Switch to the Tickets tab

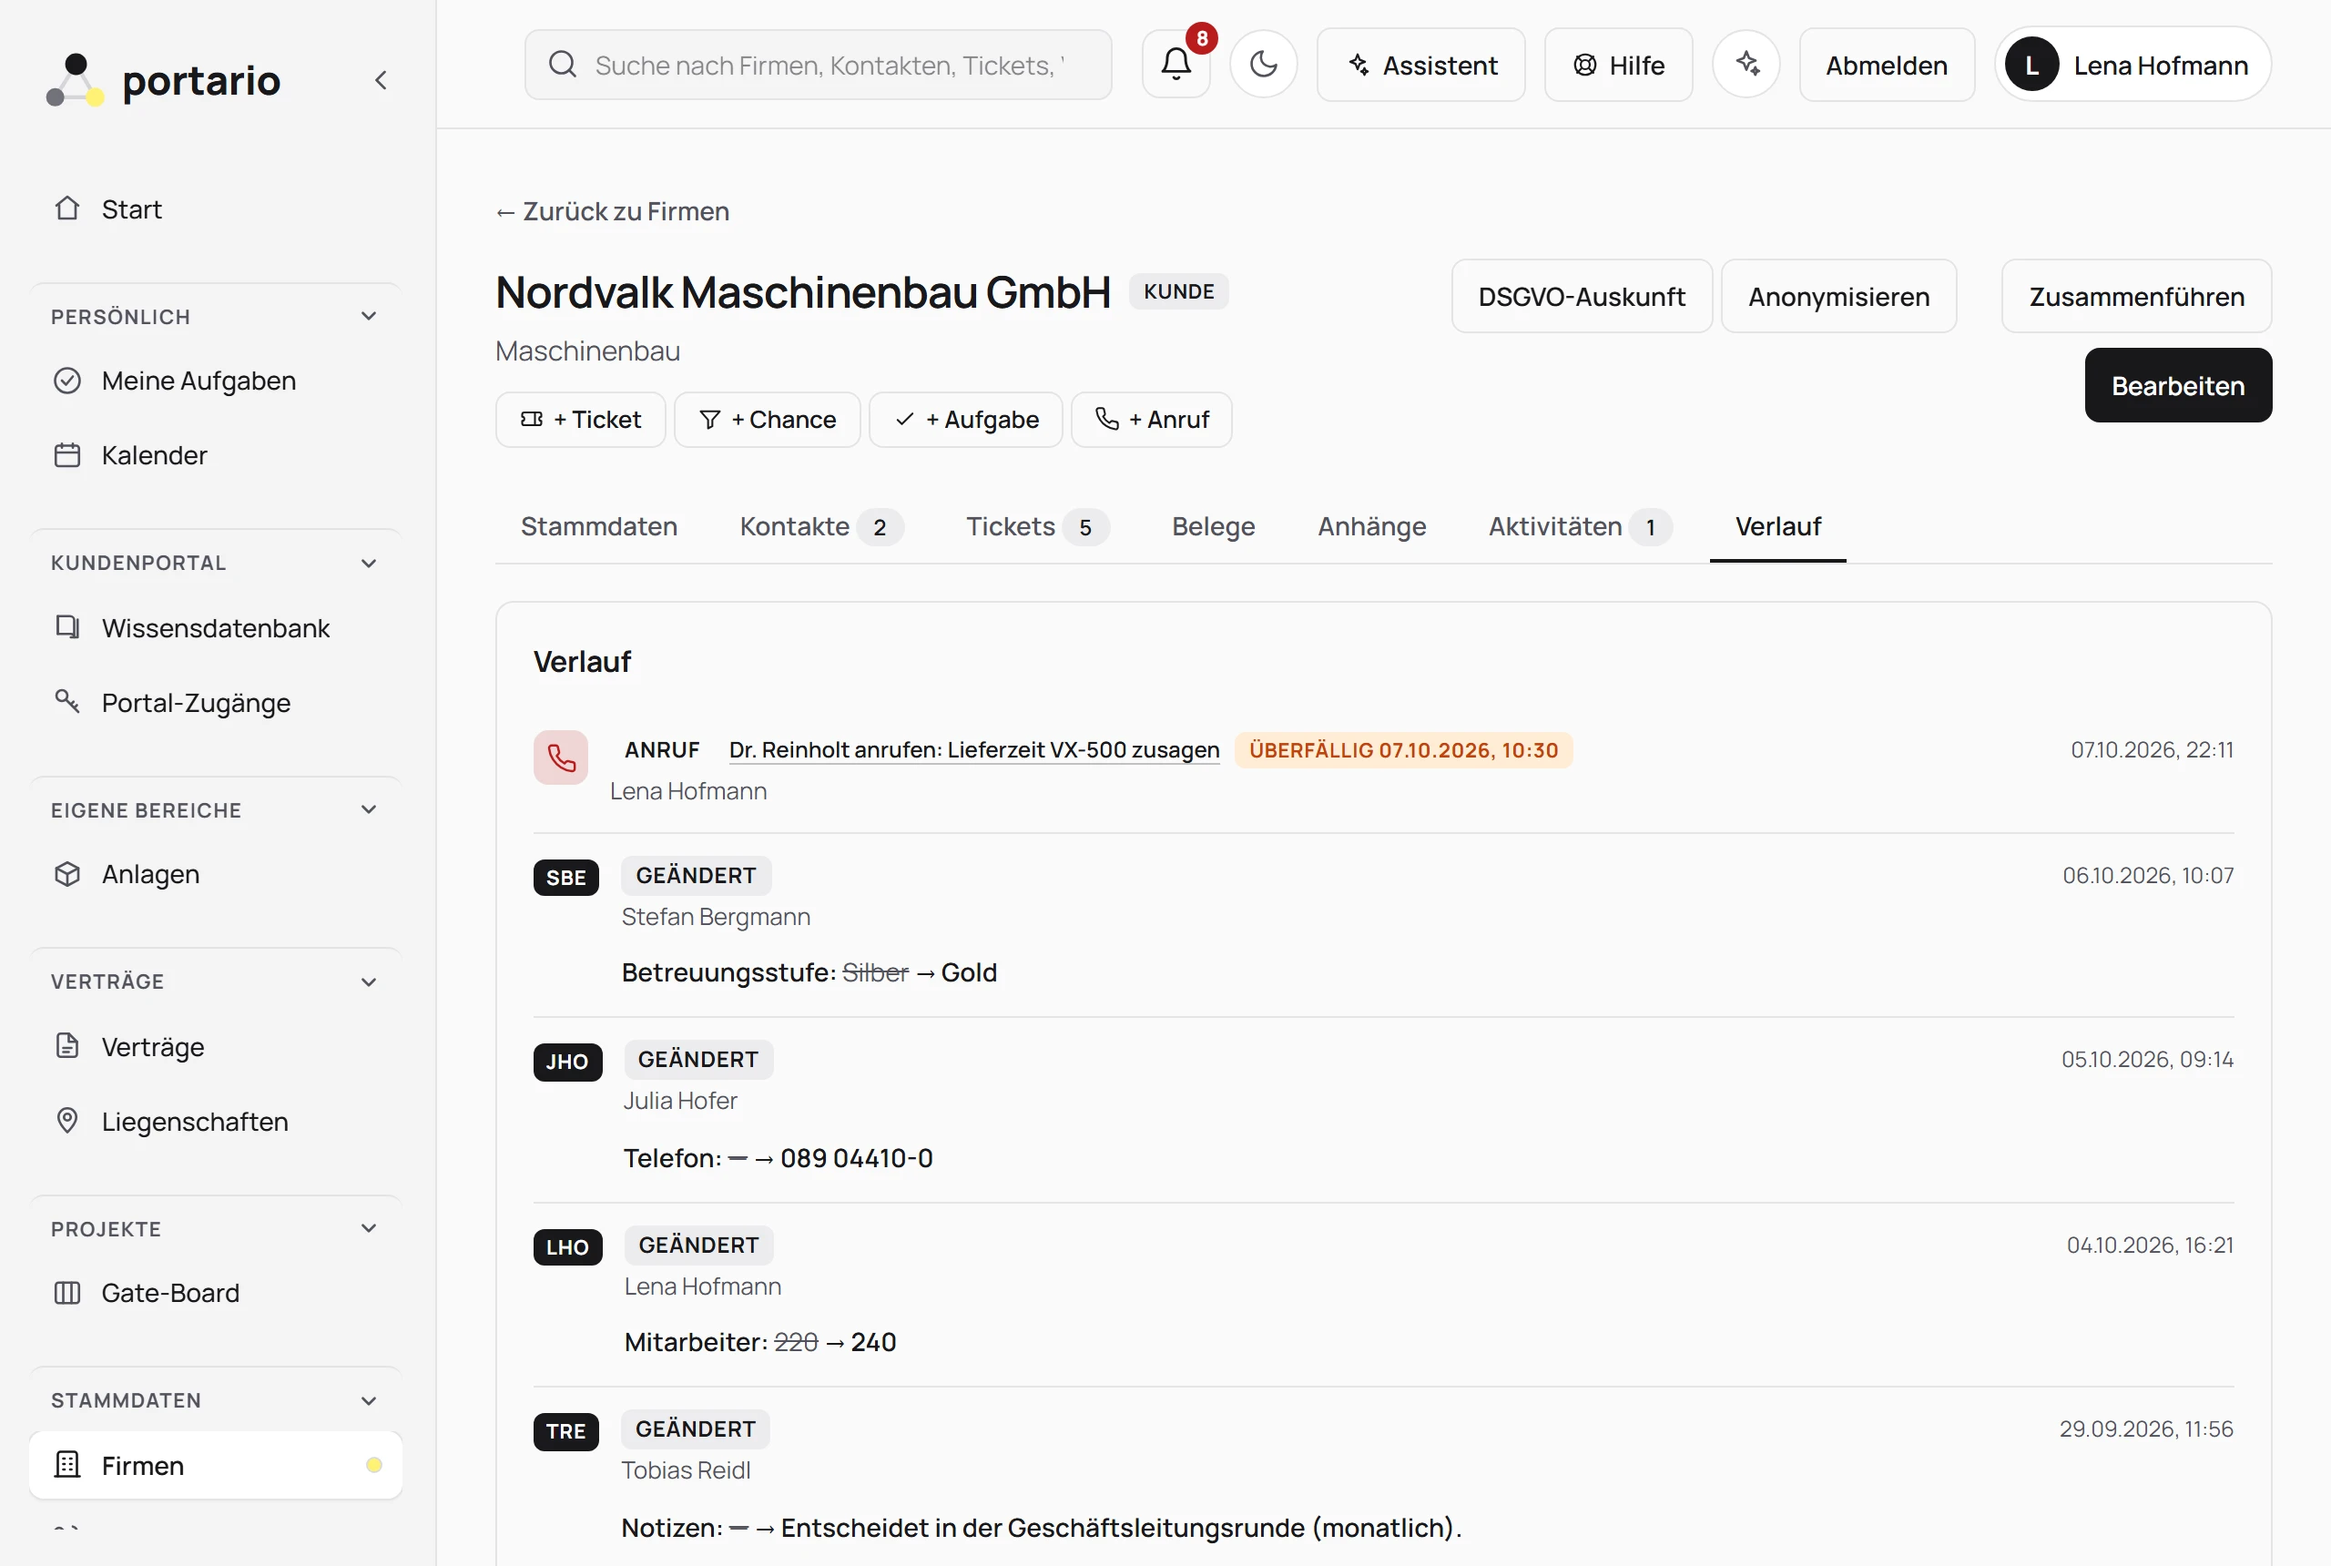1037,526
